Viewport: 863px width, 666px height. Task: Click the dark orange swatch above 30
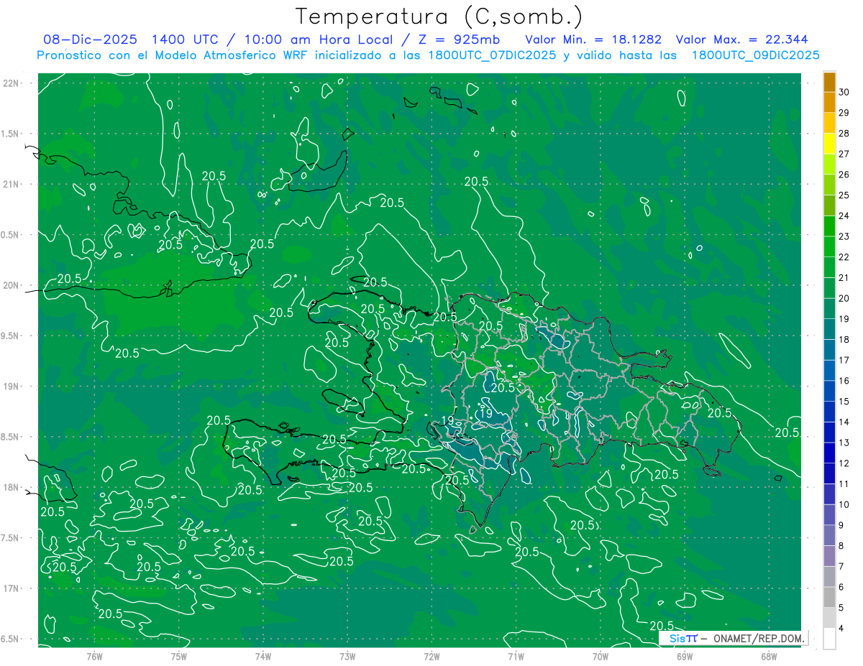click(829, 82)
